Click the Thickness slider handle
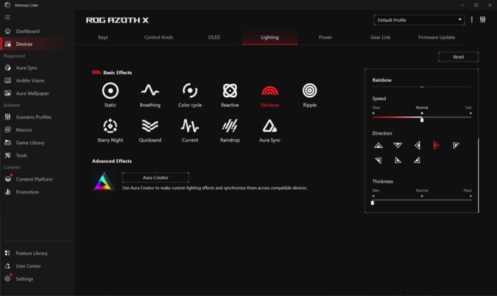The height and width of the screenshot is (296, 497). pyautogui.click(x=372, y=202)
